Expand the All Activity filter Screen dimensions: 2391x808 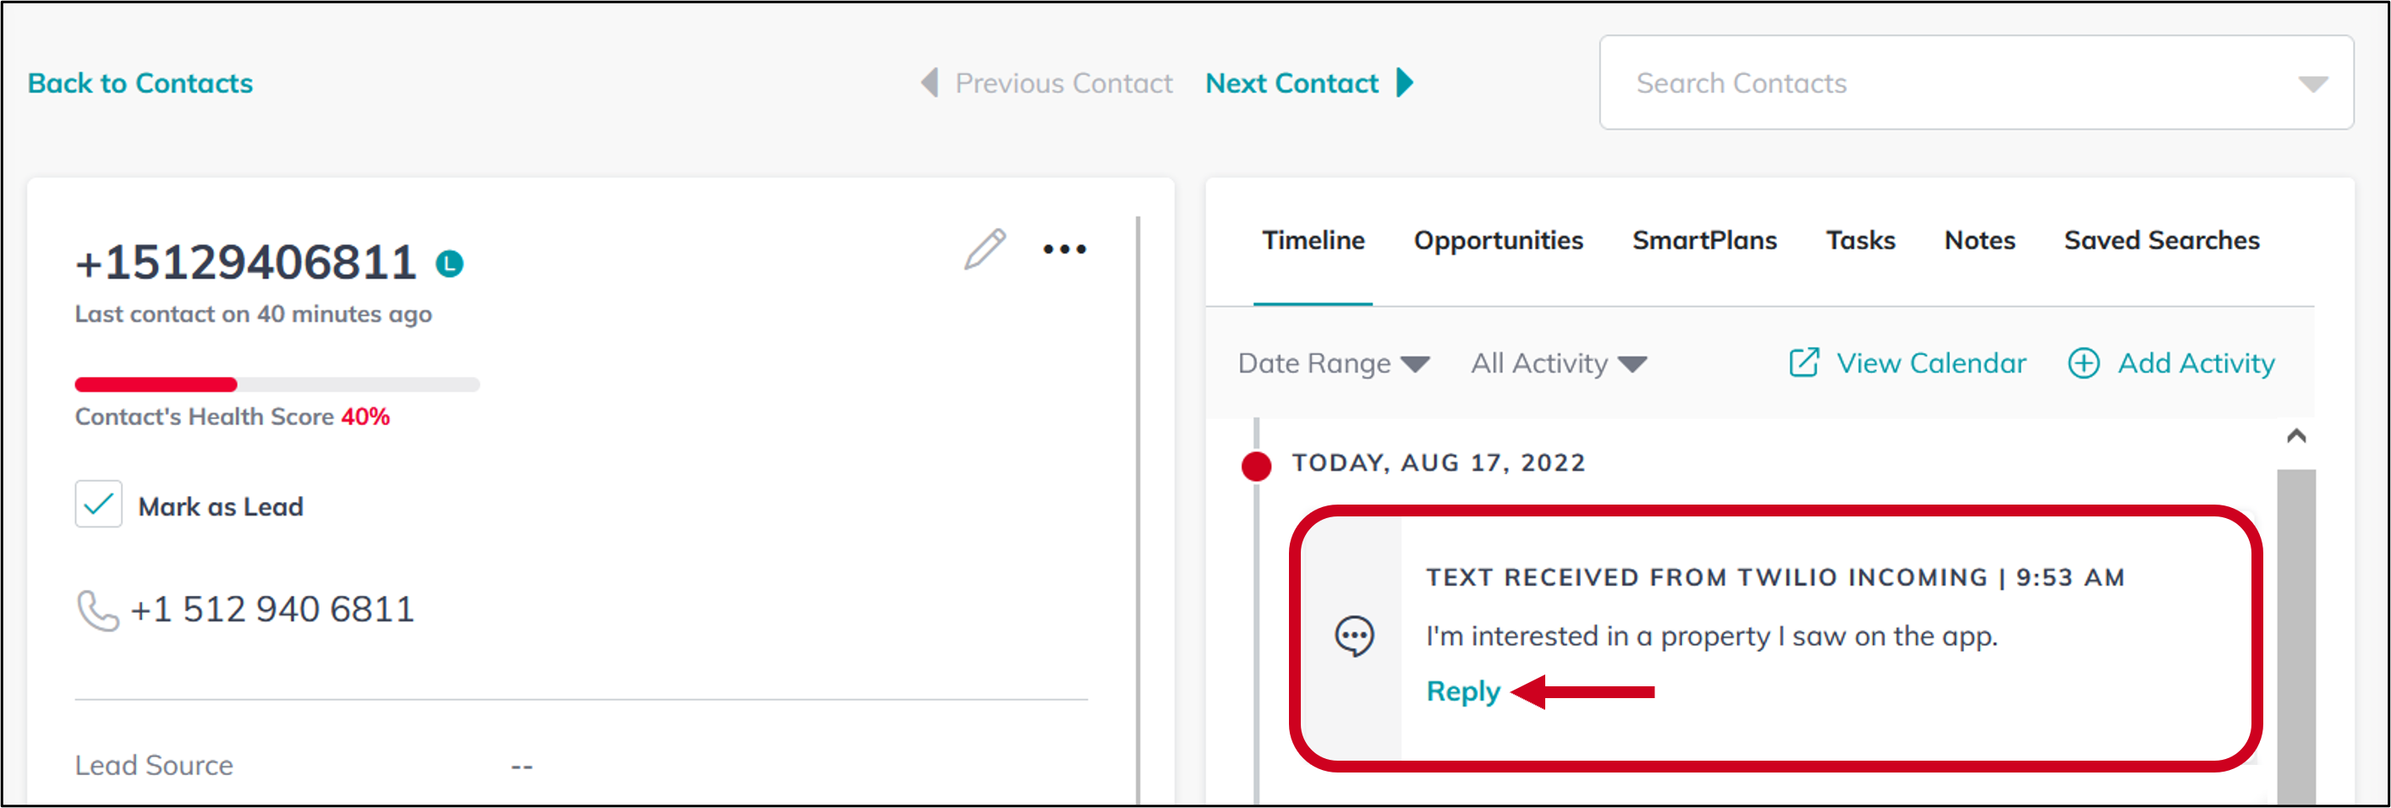pyautogui.click(x=1558, y=363)
